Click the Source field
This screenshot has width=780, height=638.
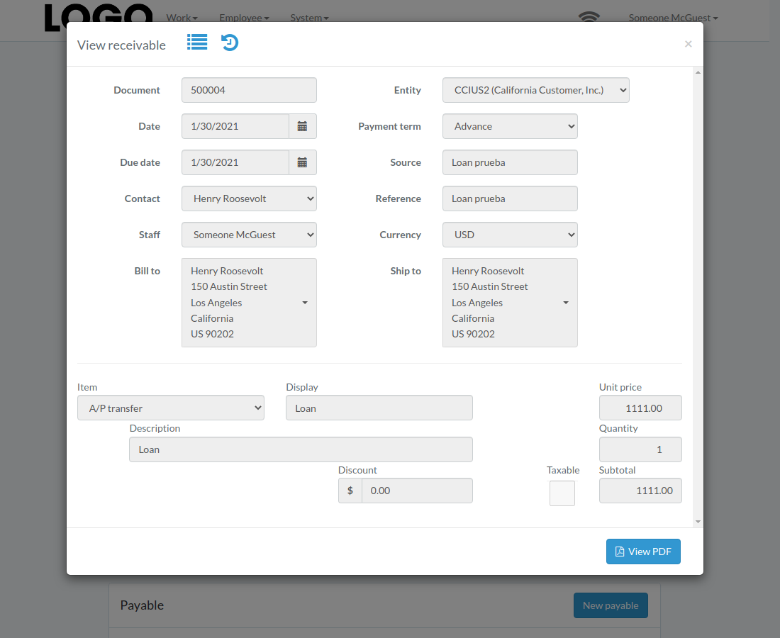click(x=510, y=162)
